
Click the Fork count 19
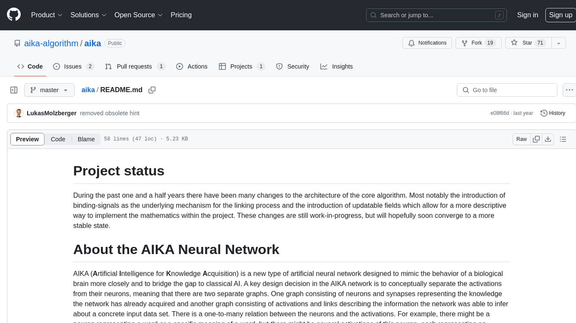click(x=490, y=43)
